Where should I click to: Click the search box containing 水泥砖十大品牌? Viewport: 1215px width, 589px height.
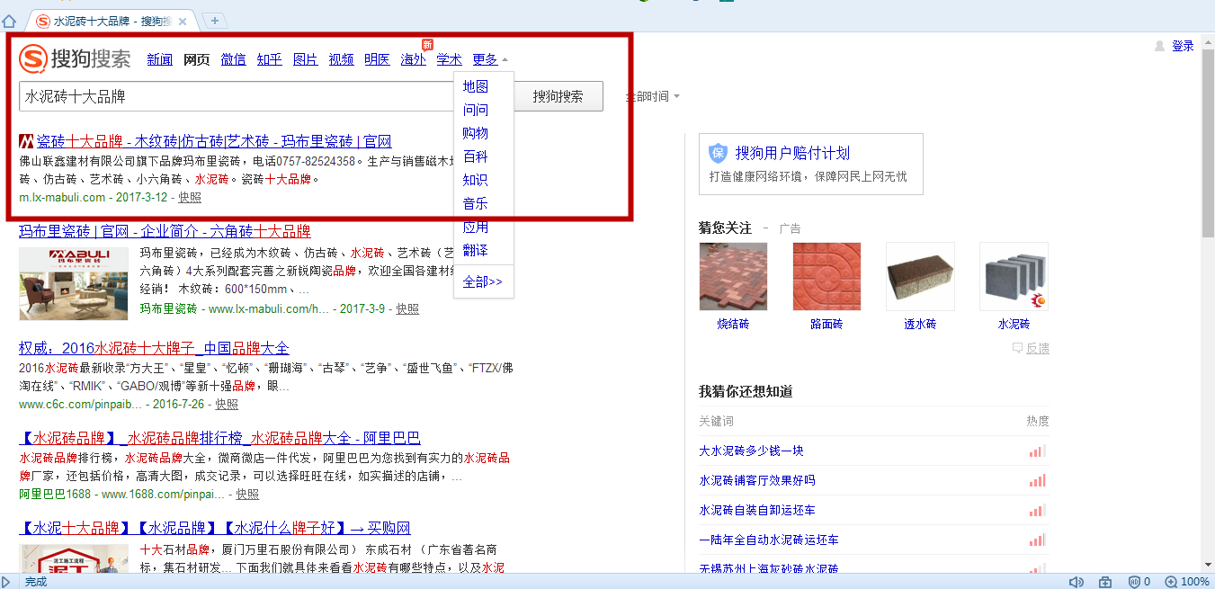(266, 96)
